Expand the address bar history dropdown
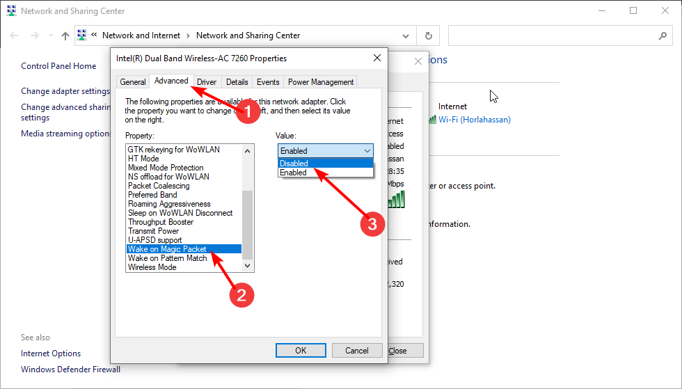 tap(408, 35)
